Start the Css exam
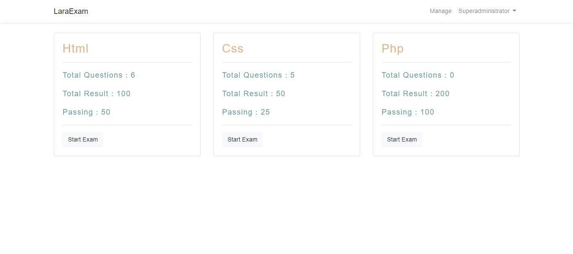Viewport: 573px width, 254px height. (x=242, y=139)
